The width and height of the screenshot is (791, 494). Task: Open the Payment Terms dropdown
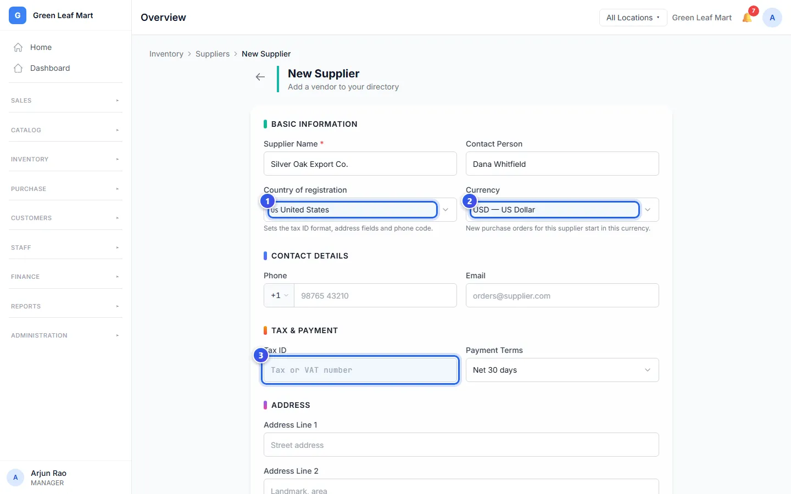click(x=562, y=370)
